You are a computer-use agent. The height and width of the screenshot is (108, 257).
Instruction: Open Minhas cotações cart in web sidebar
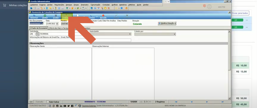[4, 5]
